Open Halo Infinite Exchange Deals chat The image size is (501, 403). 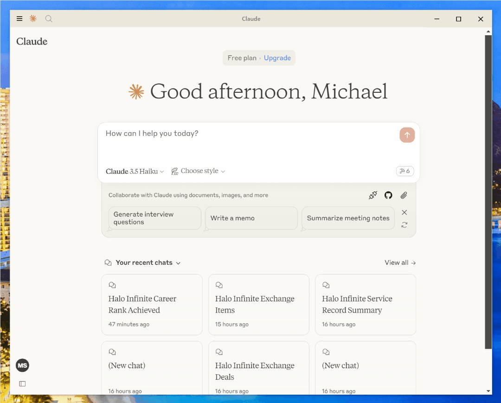[258, 369]
